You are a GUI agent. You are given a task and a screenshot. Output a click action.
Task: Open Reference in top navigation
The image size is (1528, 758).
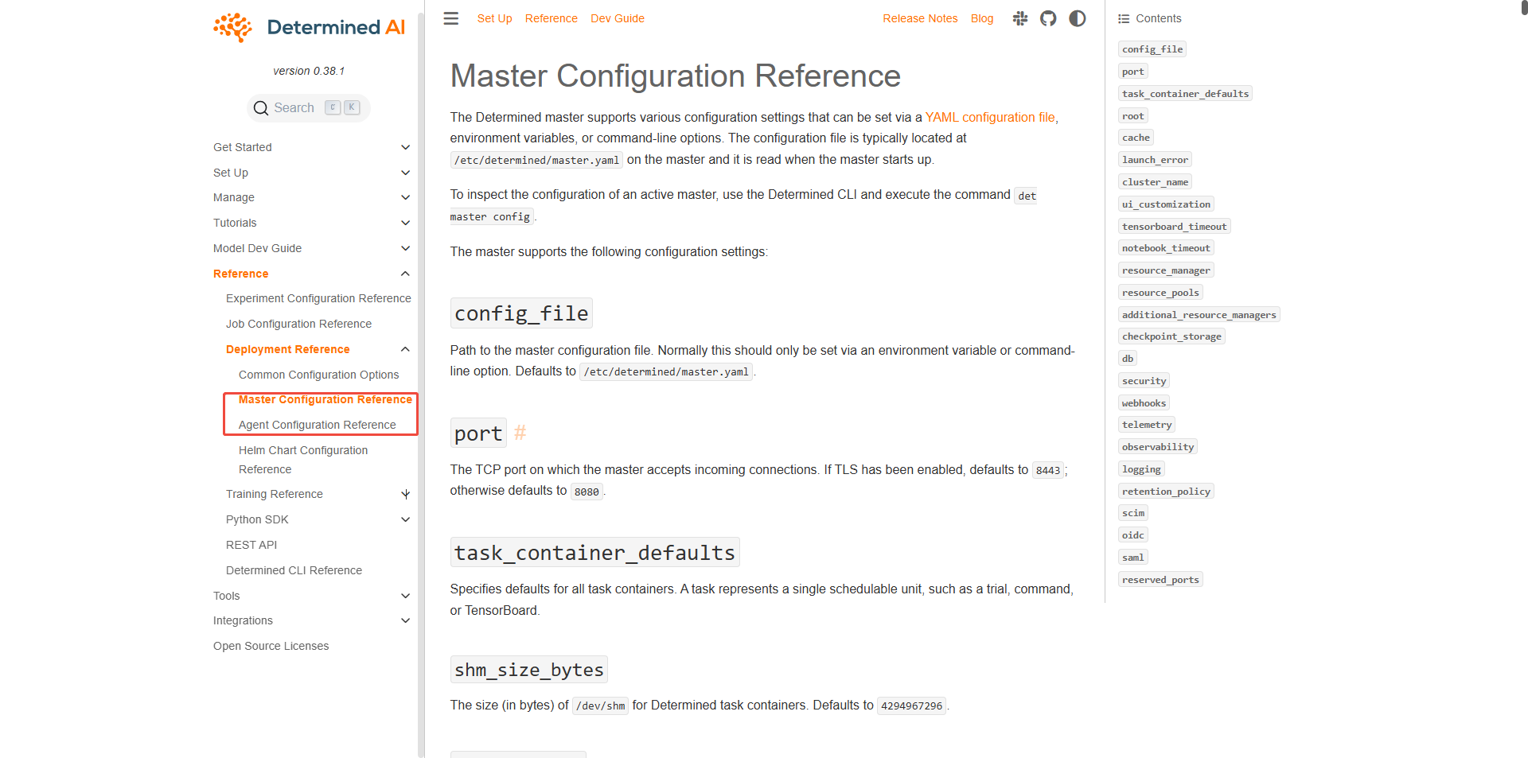coord(551,18)
